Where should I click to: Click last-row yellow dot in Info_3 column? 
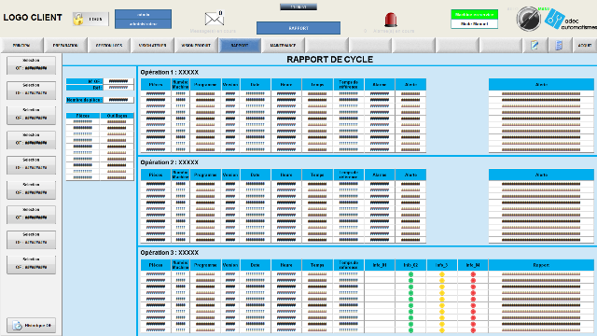(442, 330)
